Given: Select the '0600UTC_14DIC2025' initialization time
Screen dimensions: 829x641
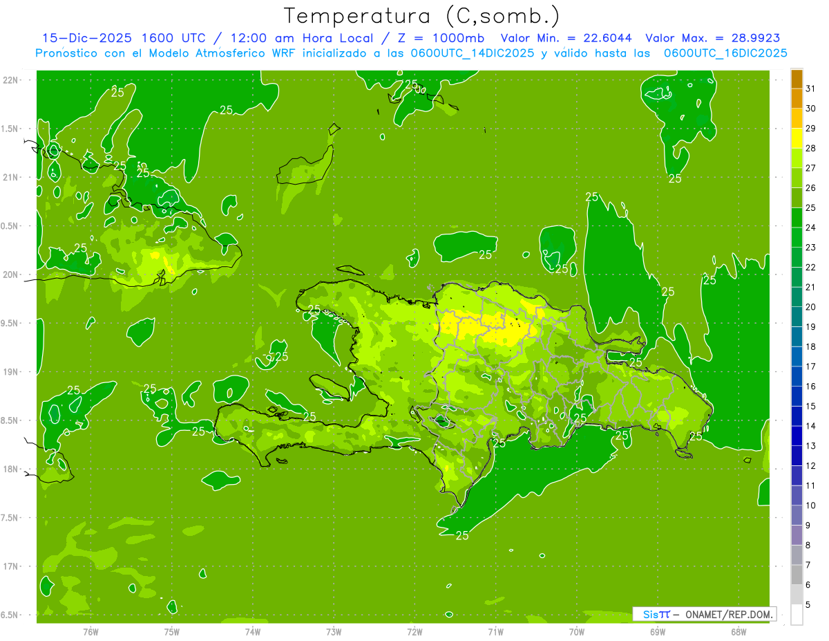Looking at the screenshot, I should pos(470,53).
